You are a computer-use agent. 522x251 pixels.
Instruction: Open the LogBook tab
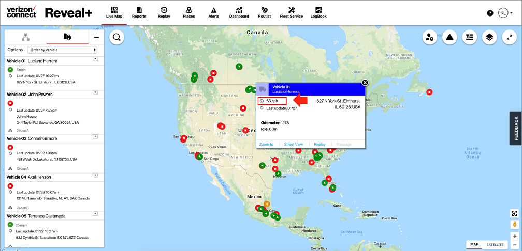coord(318,12)
